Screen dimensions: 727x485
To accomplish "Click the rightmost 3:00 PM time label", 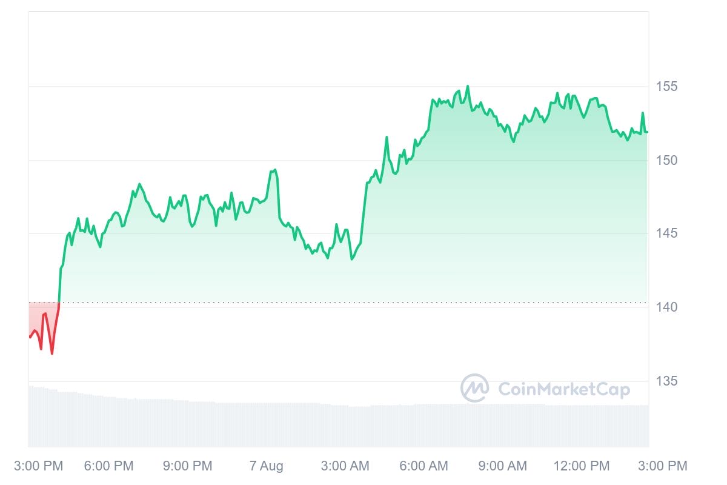I will (x=663, y=466).
